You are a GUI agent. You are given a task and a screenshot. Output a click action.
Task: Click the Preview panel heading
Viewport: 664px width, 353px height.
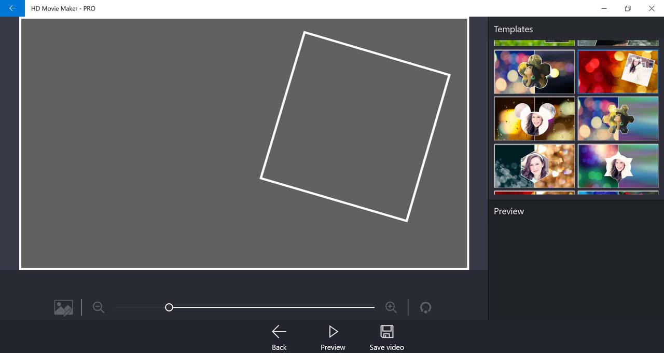pyautogui.click(x=508, y=211)
